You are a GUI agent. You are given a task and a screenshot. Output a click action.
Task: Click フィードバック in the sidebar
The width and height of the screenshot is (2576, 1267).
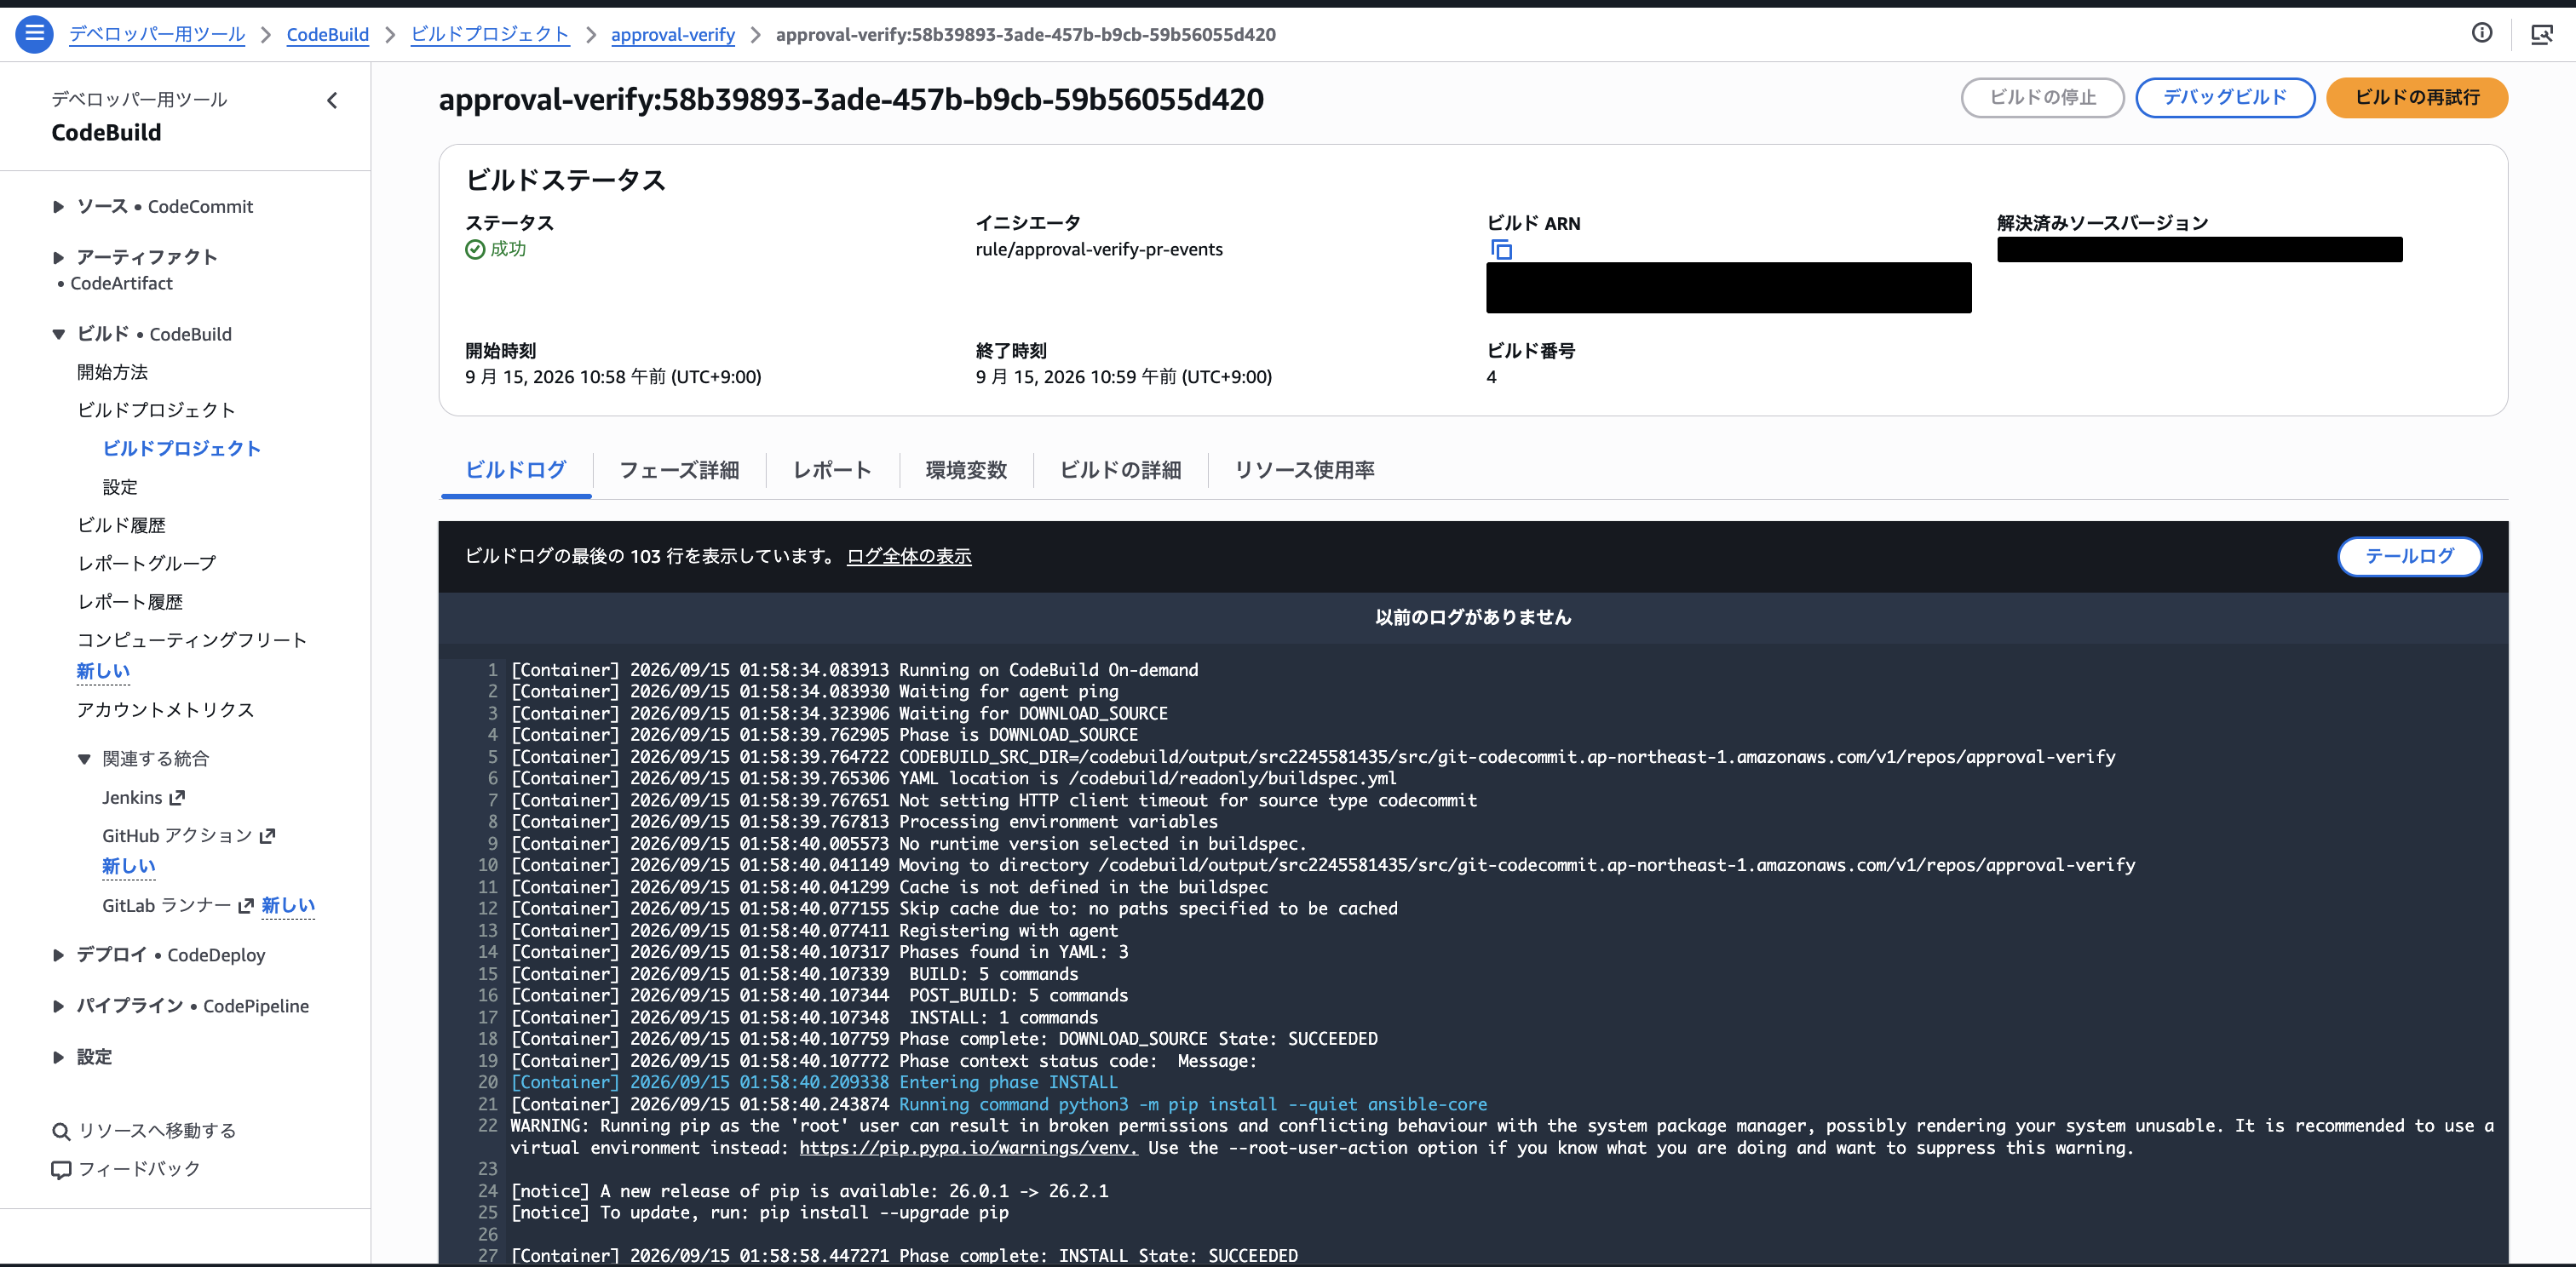[x=139, y=1169]
